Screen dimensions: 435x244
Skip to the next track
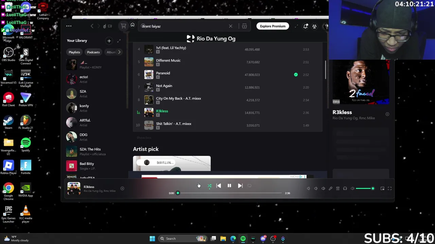[x=240, y=186]
